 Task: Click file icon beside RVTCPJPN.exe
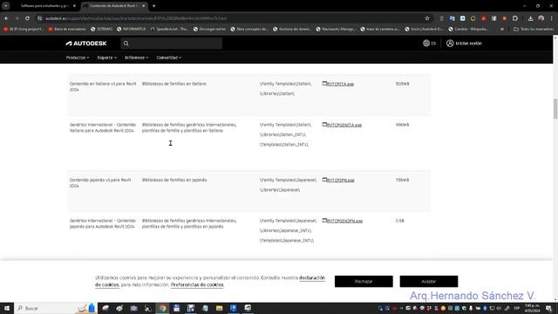click(324, 180)
